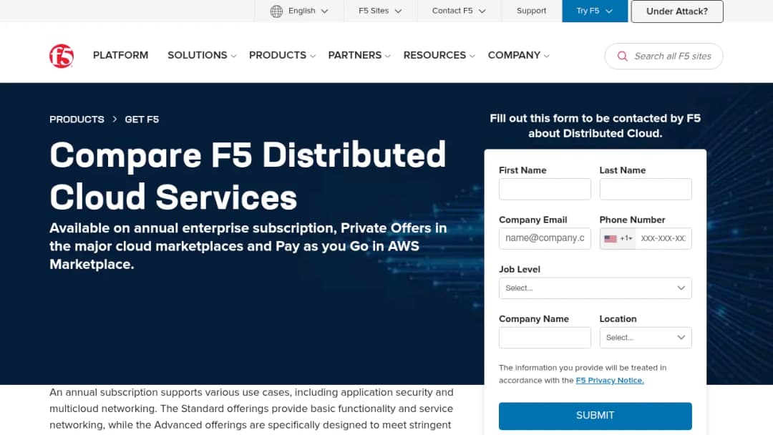773x435 pixels.
Task: Click the Search all F5 sites box
Action: point(663,56)
